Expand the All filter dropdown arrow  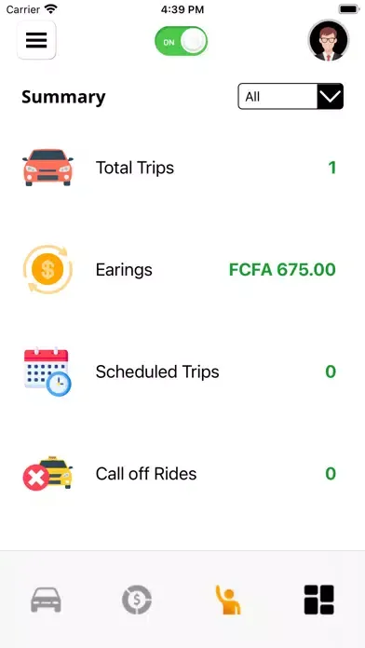(x=331, y=96)
